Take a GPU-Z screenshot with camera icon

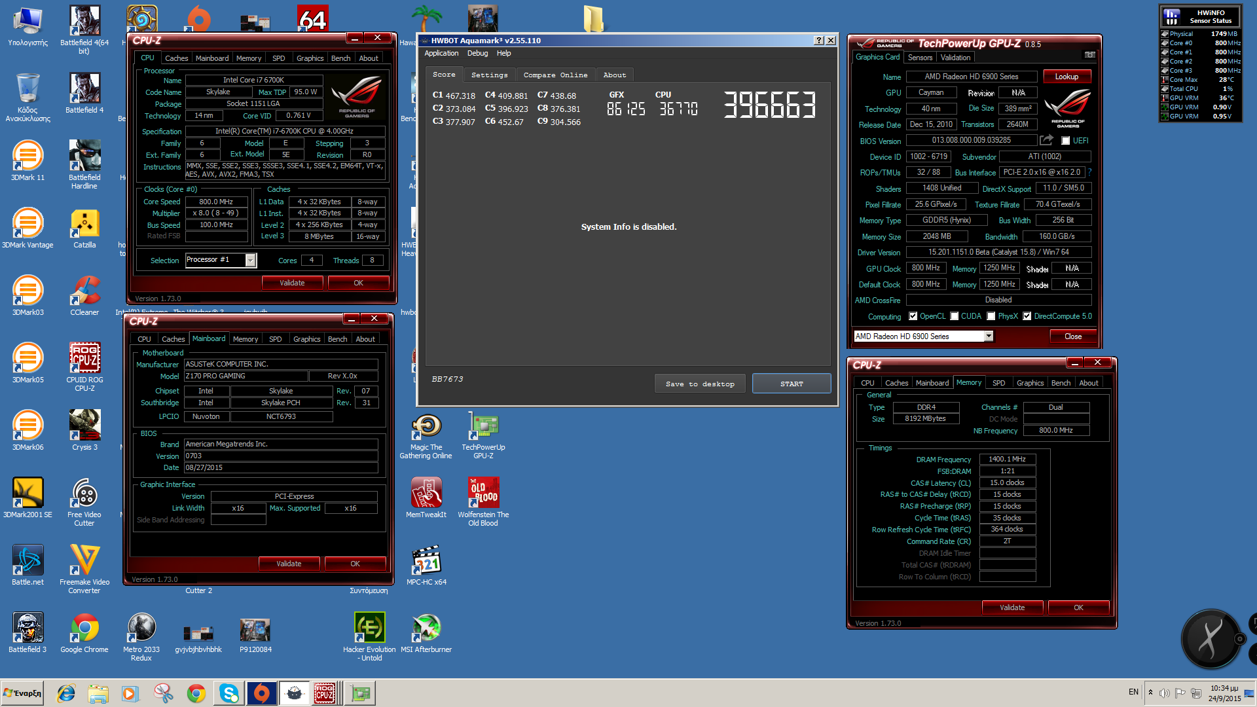coord(1090,55)
